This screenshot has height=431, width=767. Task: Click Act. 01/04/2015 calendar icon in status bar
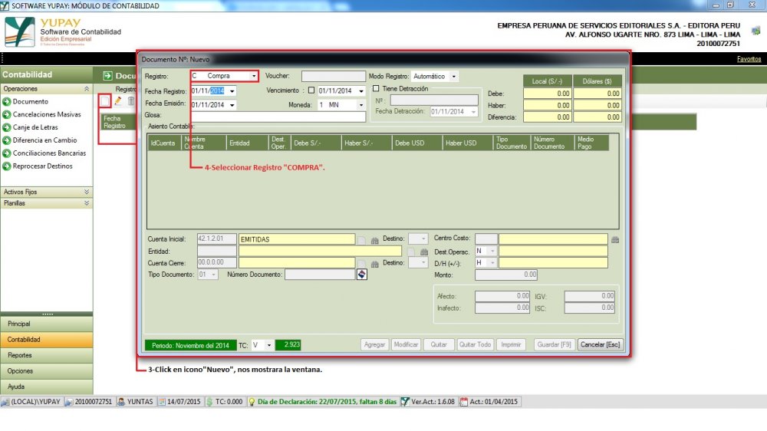click(x=464, y=402)
